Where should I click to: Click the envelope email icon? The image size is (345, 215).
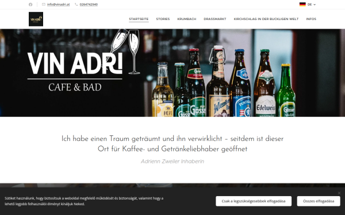click(44, 5)
